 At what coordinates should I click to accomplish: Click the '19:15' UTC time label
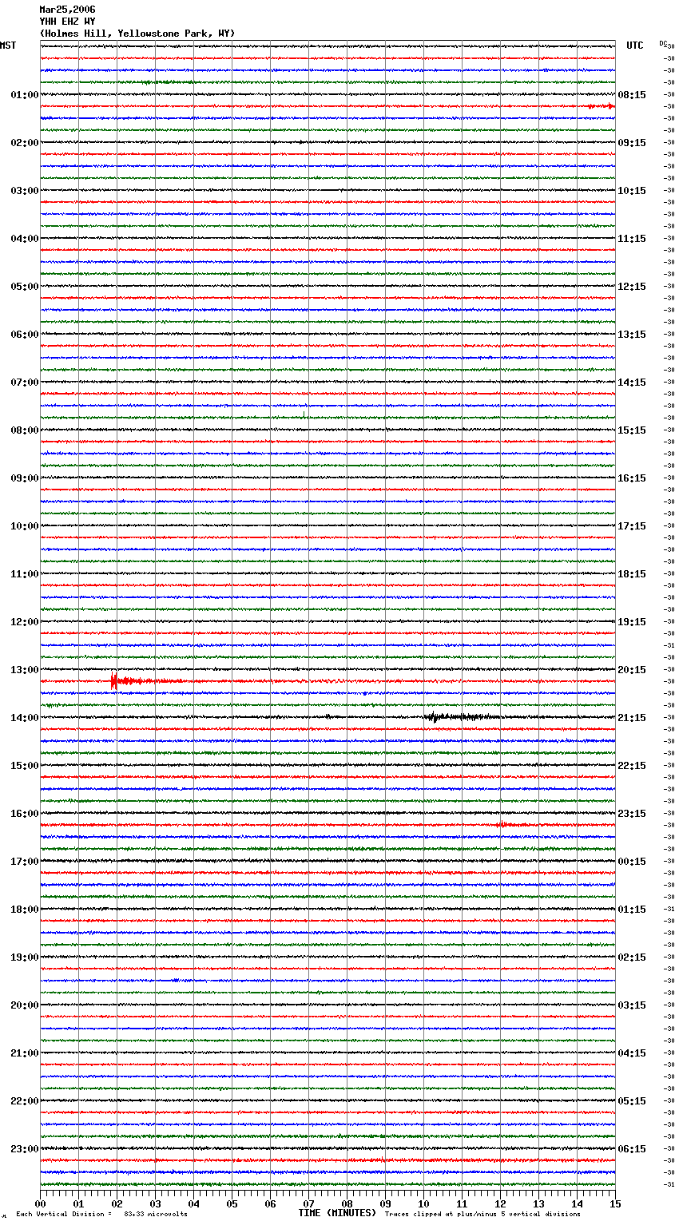click(x=632, y=622)
